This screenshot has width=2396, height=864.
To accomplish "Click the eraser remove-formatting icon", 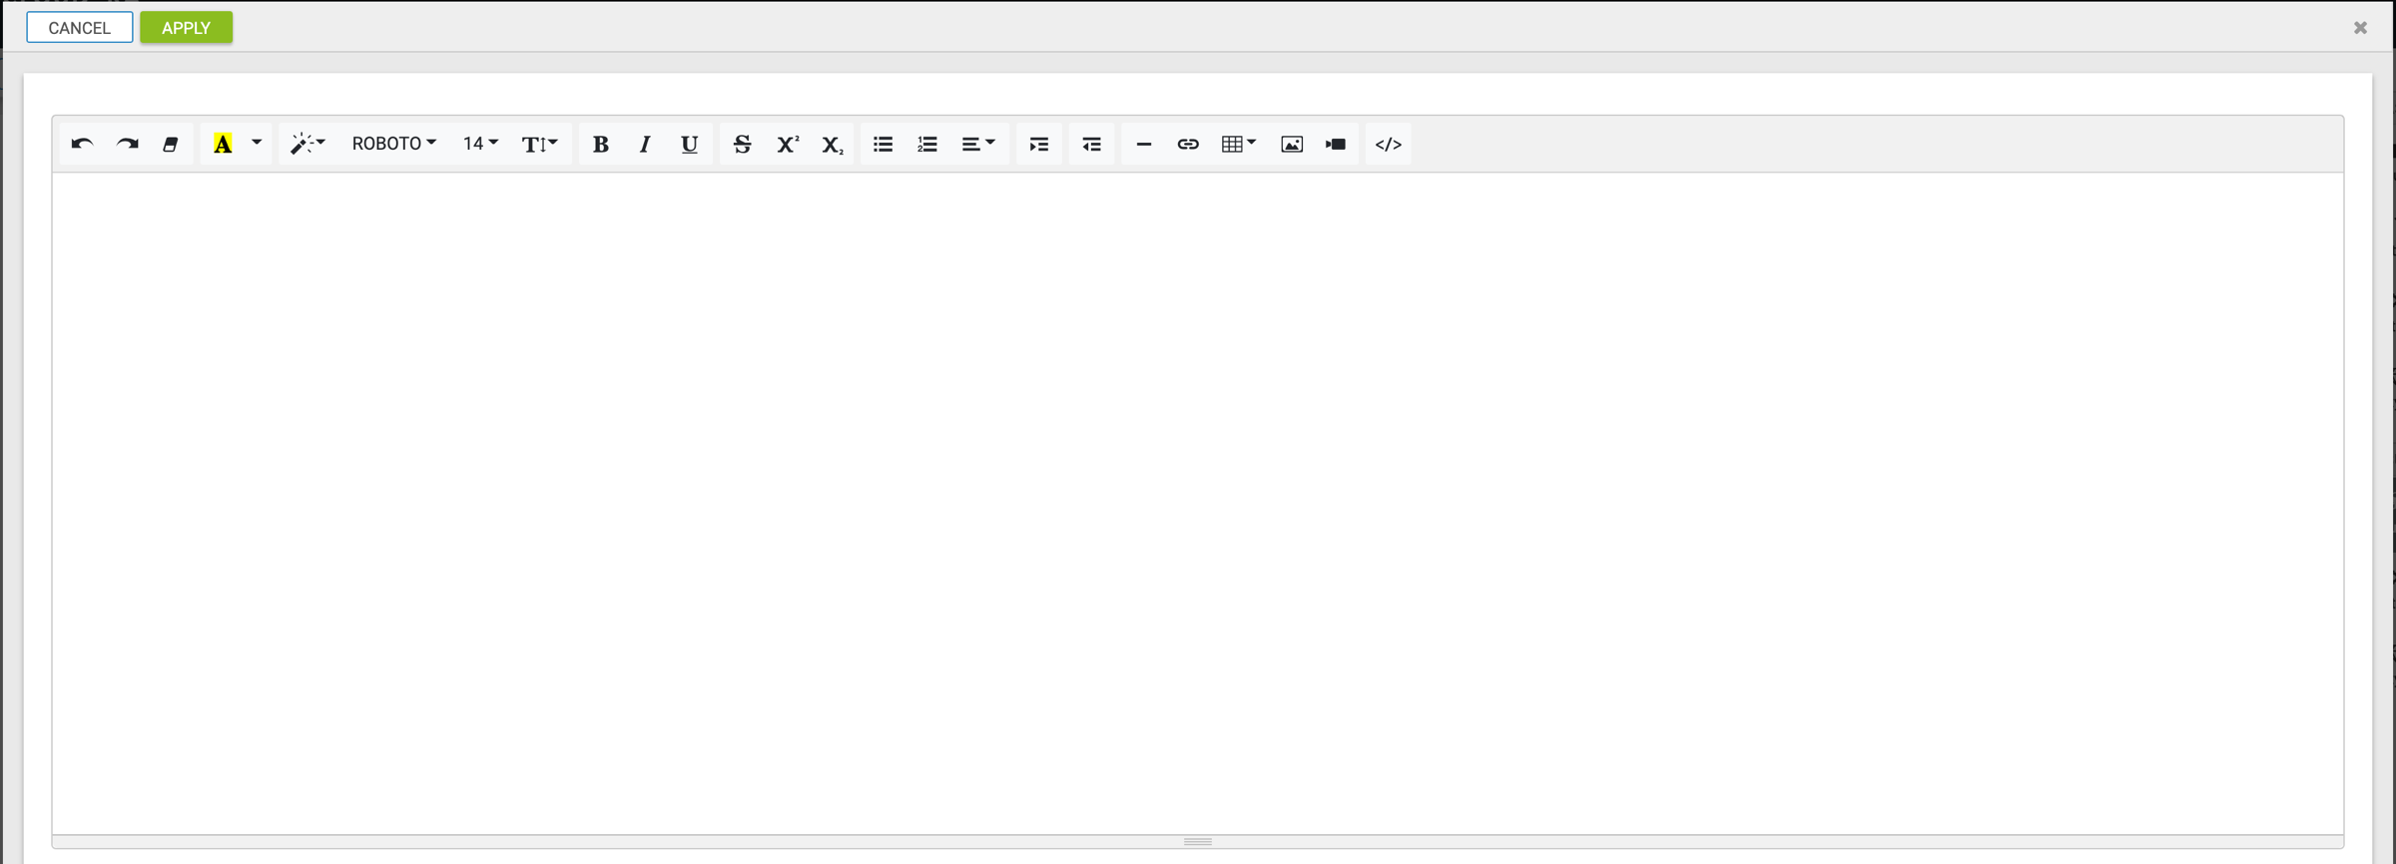I will coord(171,144).
